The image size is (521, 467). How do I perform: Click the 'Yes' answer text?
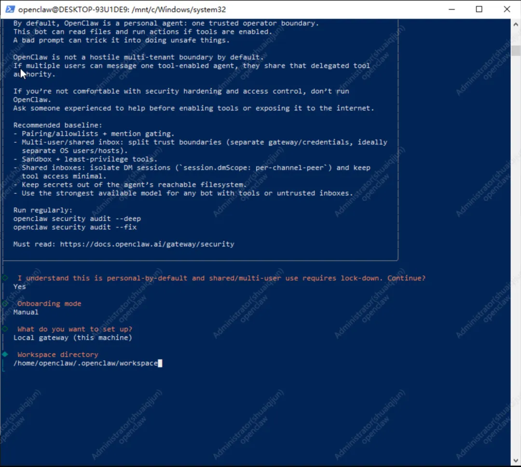tap(20, 287)
